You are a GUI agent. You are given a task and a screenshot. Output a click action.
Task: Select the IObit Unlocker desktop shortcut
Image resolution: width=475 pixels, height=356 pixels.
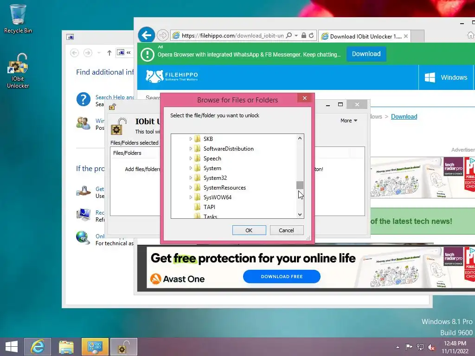(x=18, y=71)
